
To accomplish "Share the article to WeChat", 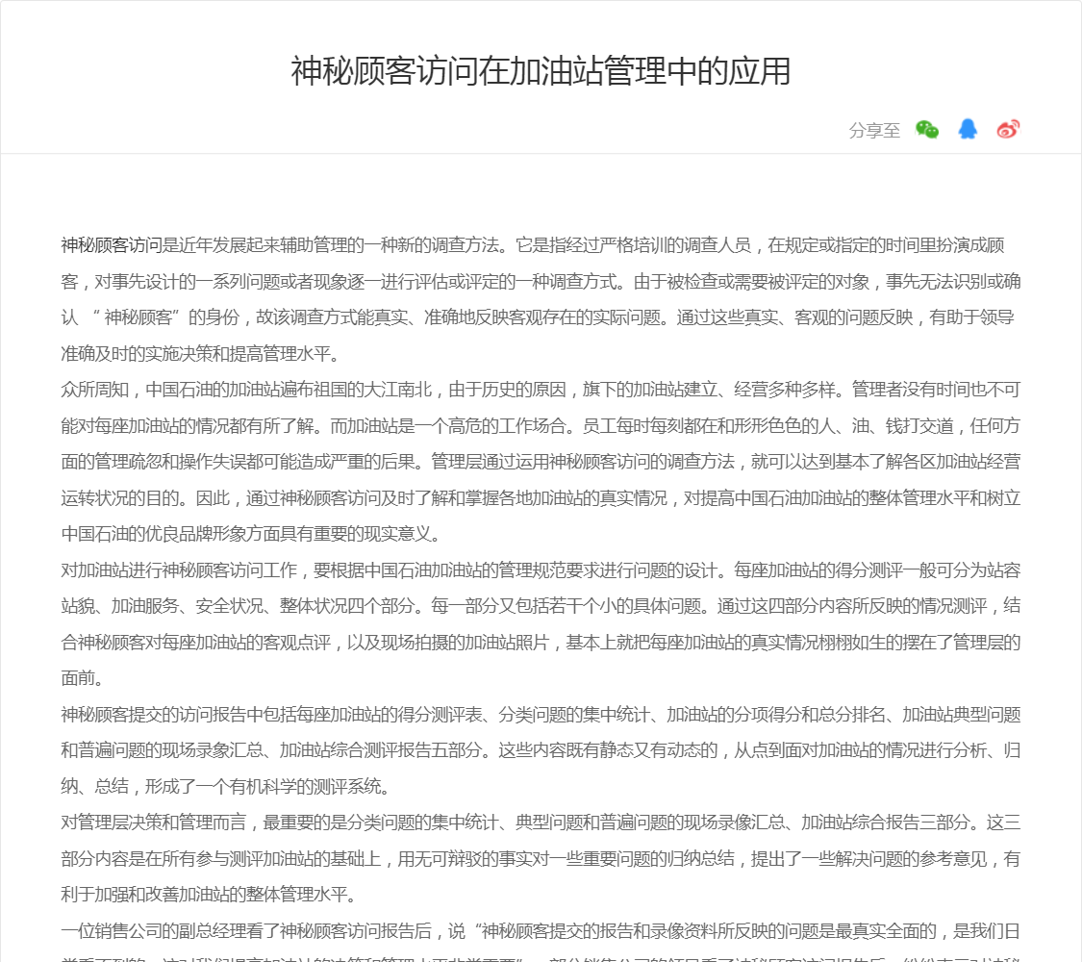I will point(927,129).
